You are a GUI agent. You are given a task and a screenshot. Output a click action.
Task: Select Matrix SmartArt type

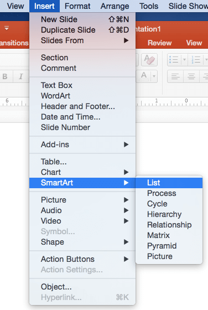(169, 235)
